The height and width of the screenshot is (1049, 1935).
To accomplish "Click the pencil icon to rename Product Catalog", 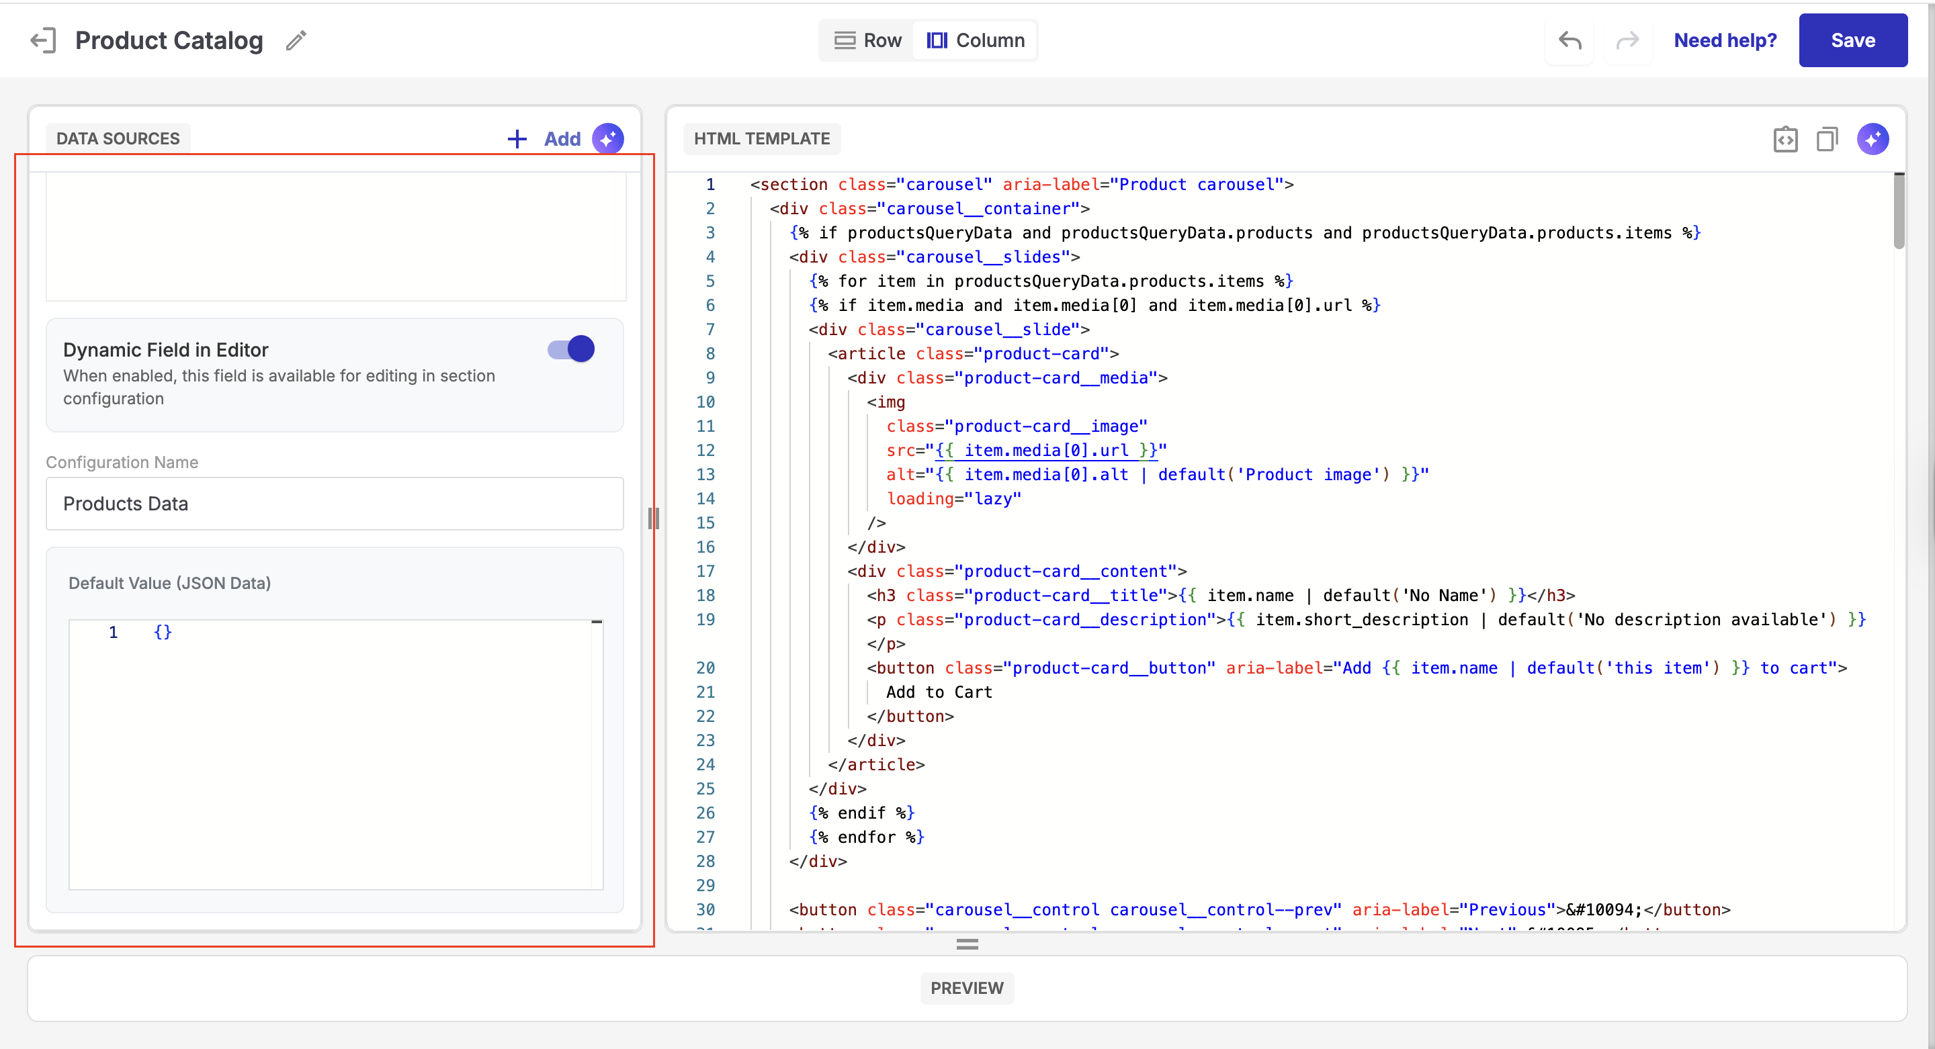I will (x=296, y=40).
